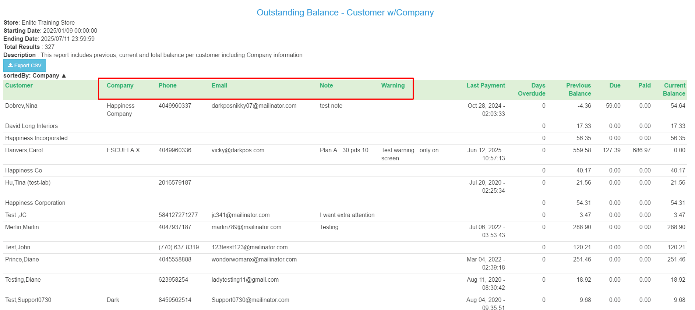
Task: Select customer Merlin,Marlin
Action: (x=22, y=227)
